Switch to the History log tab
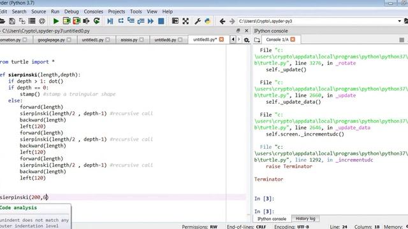This screenshot has width=408, height=229. [x=305, y=219]
